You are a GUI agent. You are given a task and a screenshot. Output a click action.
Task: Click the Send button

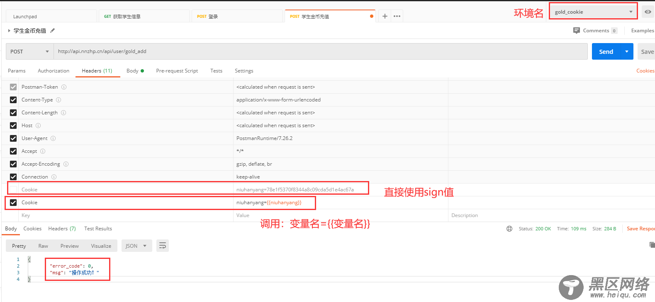tap(606, 51)
